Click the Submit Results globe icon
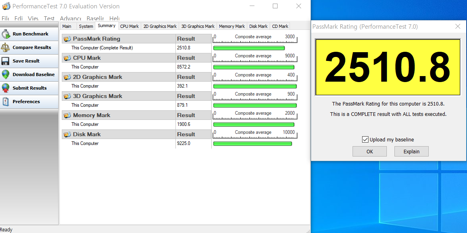This screenshot has width=467, height=233. pos(6,88)
